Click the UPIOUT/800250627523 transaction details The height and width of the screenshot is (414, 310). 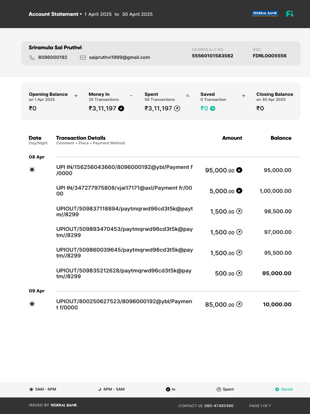124,304
